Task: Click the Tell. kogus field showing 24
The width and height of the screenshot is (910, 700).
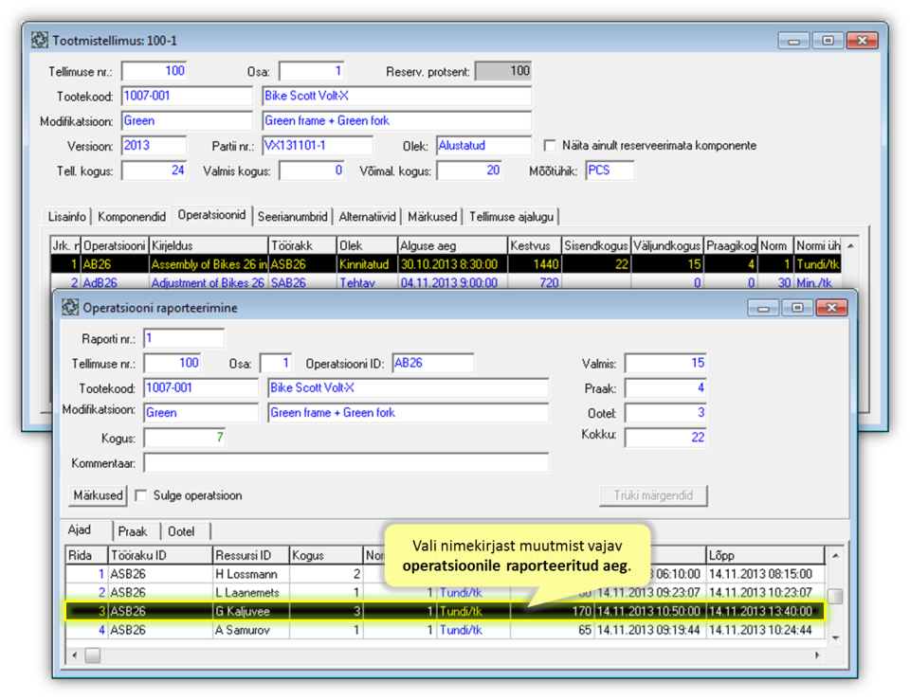Action: pyautogui.click(x=154, y=171)
